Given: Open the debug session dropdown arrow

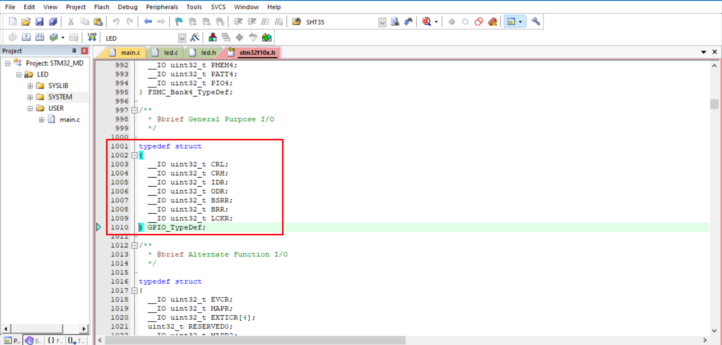Looking at the screenshot, I should (x=436, y=22).
